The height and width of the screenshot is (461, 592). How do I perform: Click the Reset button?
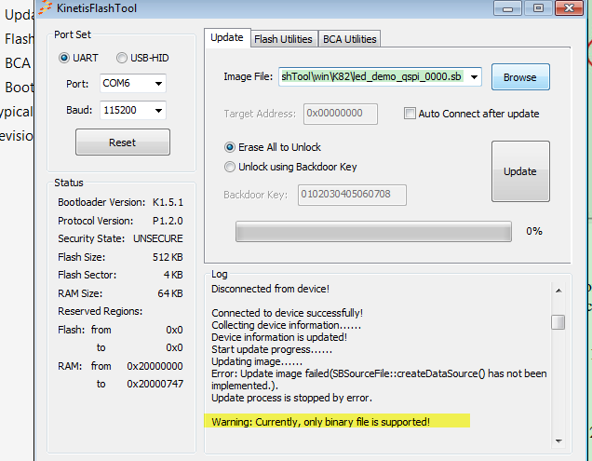[x=123, y=142]
